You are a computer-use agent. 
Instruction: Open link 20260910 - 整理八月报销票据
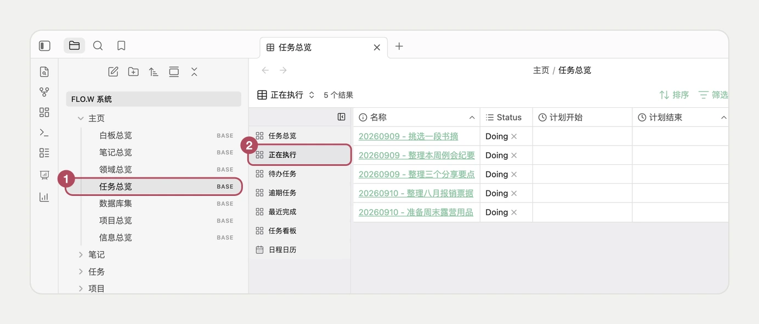click(416, 193)
